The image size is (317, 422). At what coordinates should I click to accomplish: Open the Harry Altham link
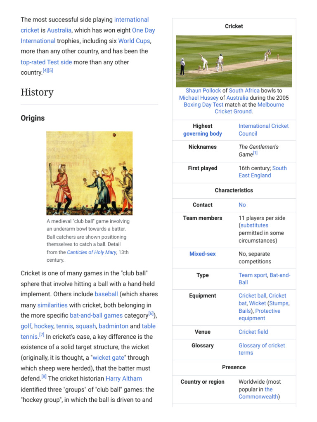pyautogui.click(x=124, y=379)
